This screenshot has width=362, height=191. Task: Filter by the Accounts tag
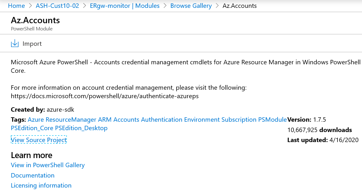(x=126, y=119)
